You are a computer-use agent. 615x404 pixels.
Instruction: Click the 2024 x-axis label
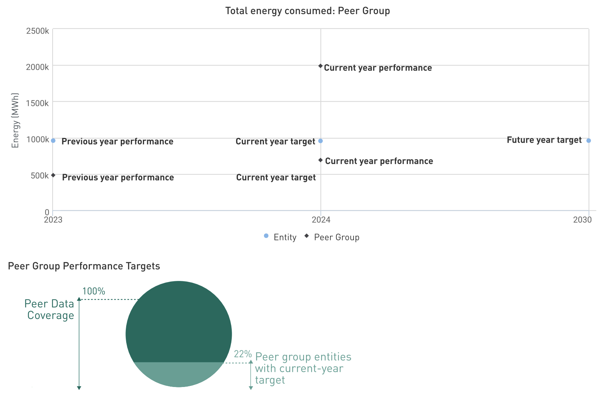click(321, 220)
